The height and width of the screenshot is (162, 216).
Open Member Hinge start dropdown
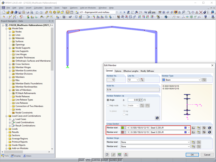pos(189,142)
